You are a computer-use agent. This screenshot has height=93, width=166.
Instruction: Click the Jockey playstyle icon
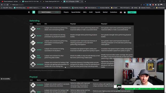pos(33,50)
